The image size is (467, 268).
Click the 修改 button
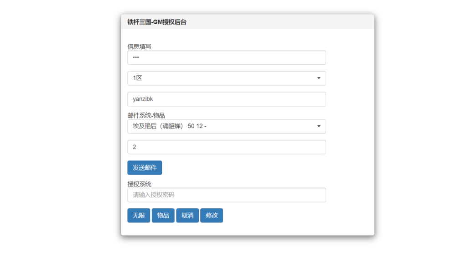[212, 216]
